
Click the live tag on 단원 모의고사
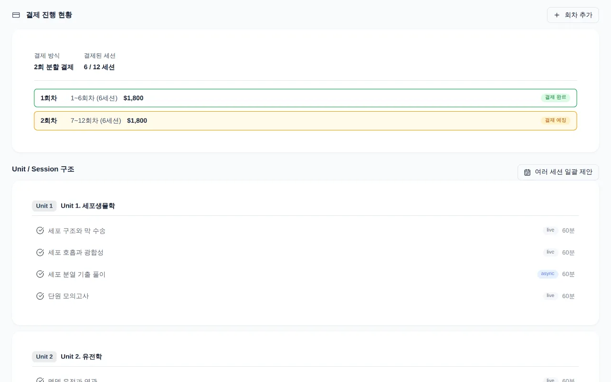[x=550, y=296]
